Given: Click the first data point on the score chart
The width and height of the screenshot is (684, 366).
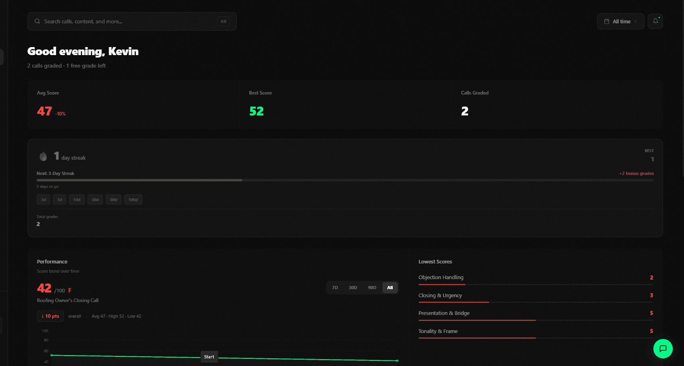Looking at the screenshot, I should tap(52, 355).
